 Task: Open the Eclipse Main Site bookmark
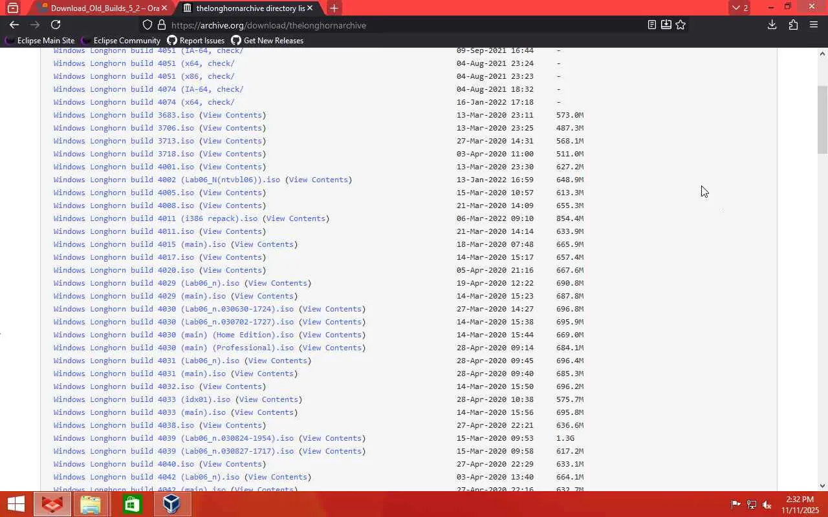tap(40, 40)
